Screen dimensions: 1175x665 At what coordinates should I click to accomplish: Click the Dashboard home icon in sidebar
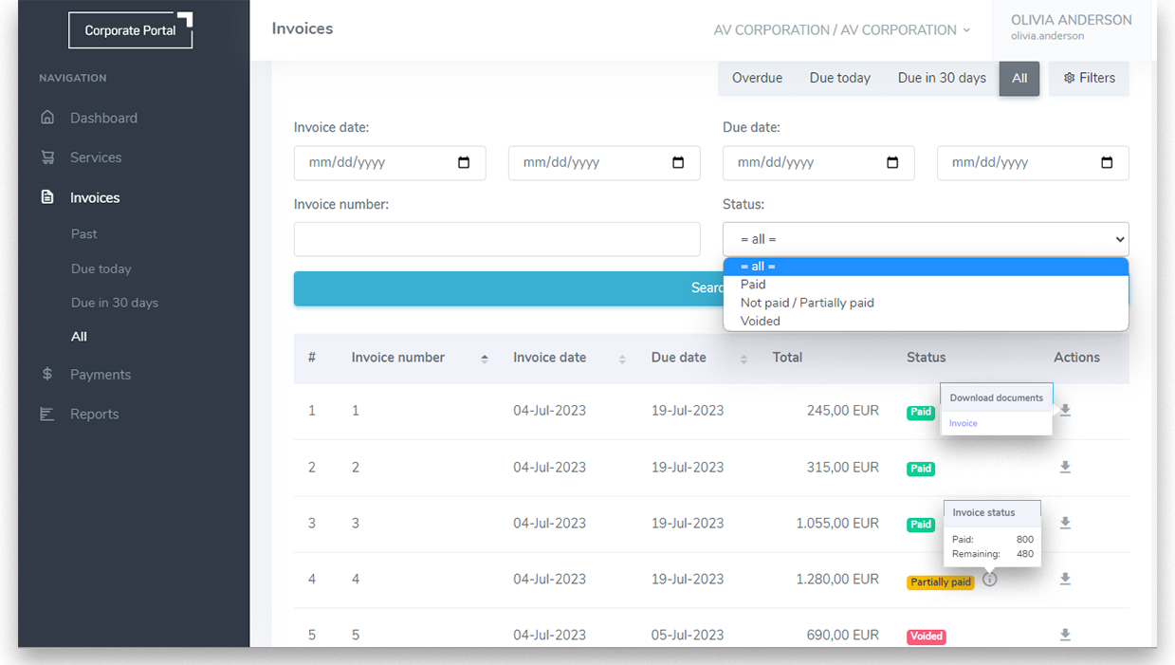click(x=47, y=118)
